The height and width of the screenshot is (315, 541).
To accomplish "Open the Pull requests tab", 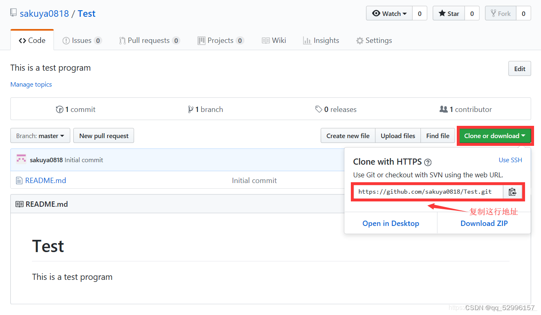I will [x=149, y=40].
